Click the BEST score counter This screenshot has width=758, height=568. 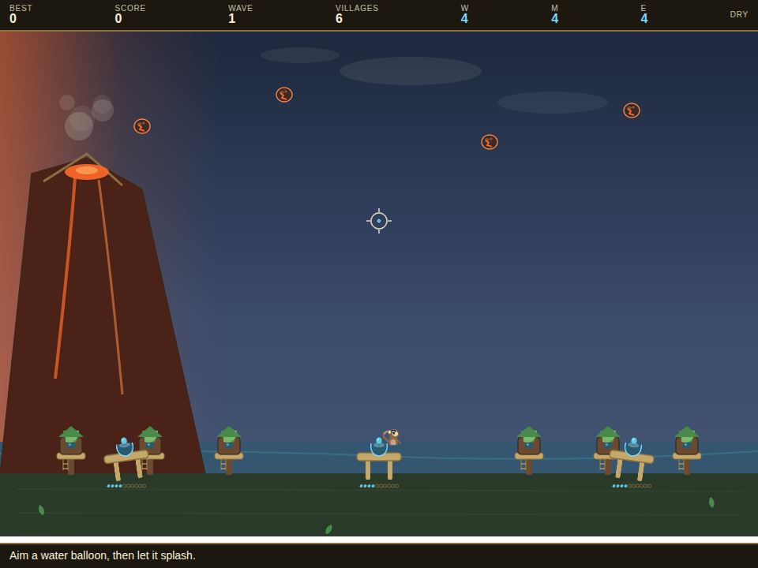[21, 14]
